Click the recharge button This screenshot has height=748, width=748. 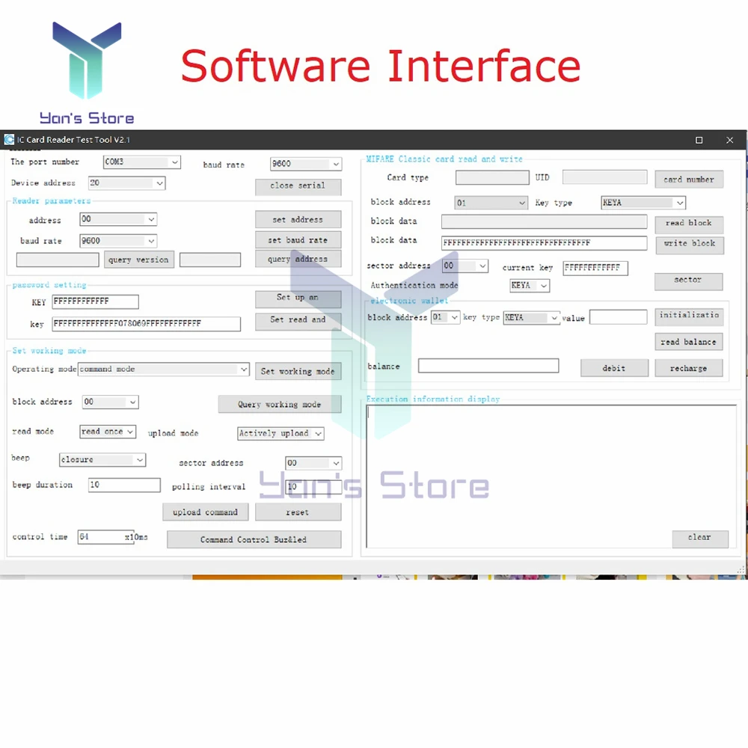(689, 368)
